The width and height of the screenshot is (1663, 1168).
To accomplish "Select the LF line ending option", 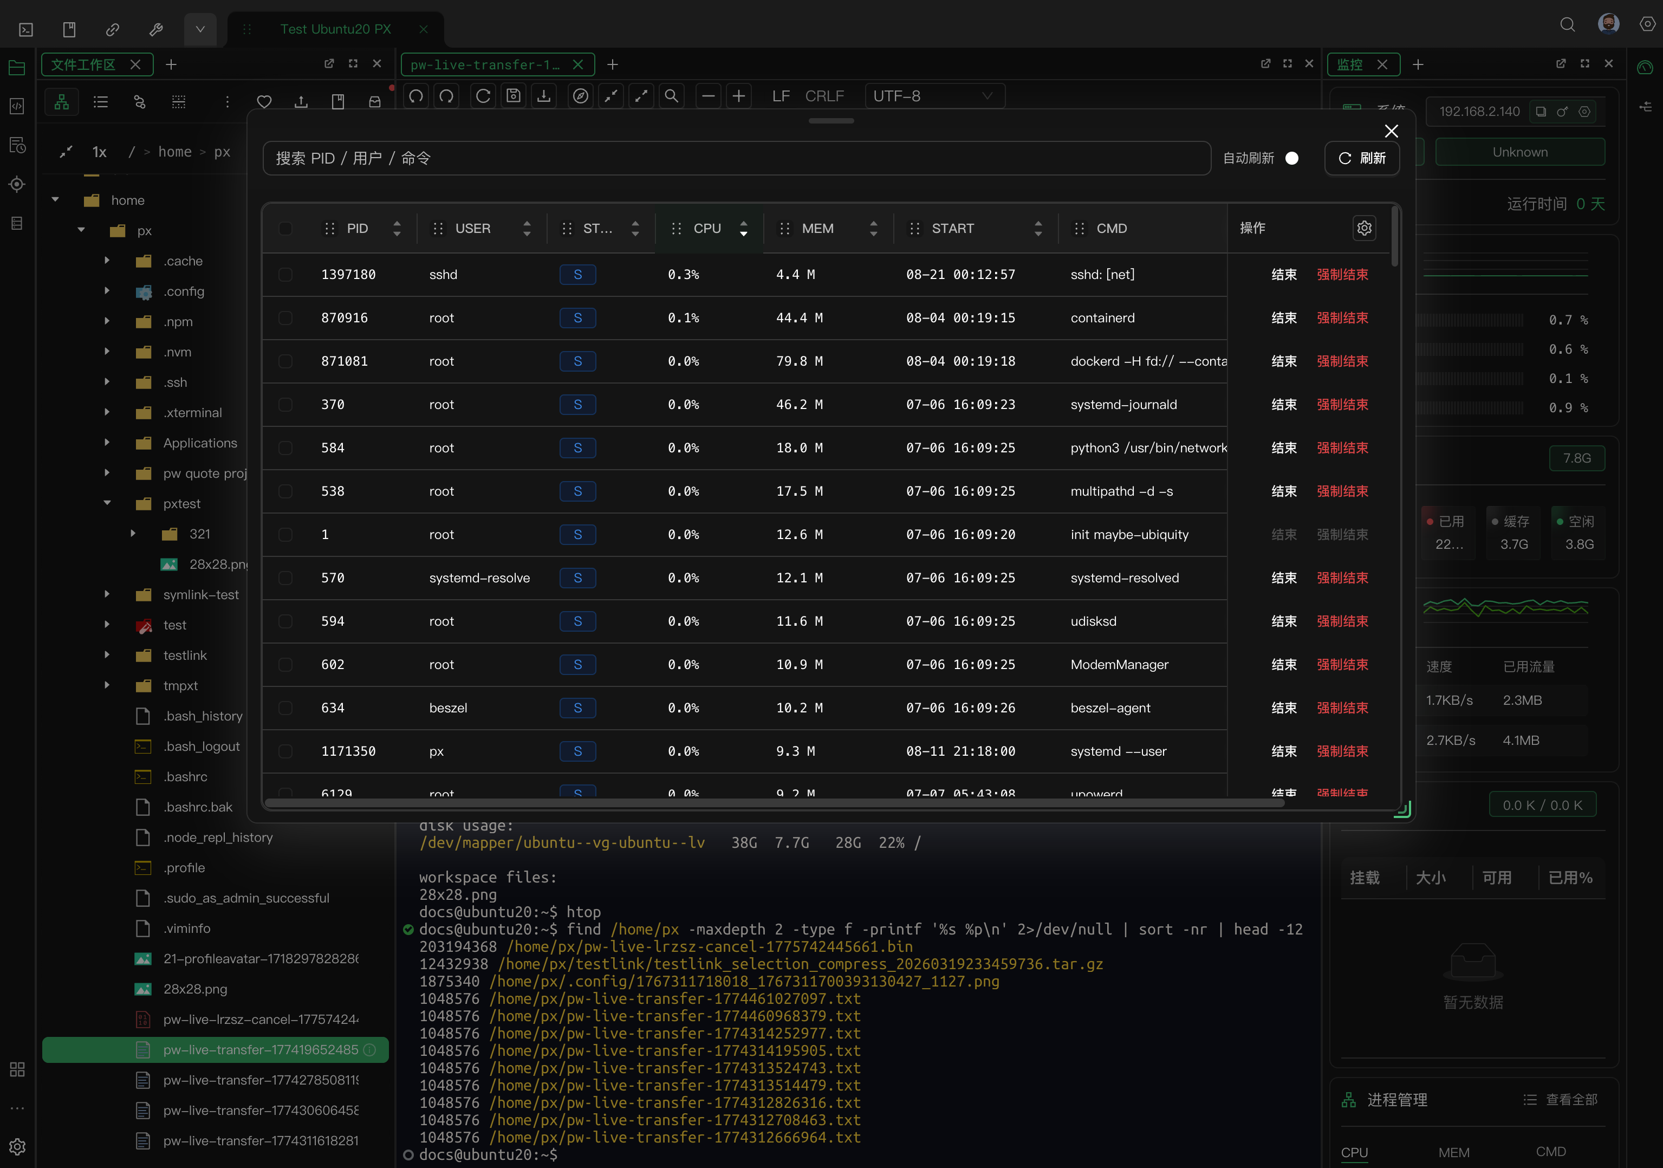I will (x=781, y=96).
